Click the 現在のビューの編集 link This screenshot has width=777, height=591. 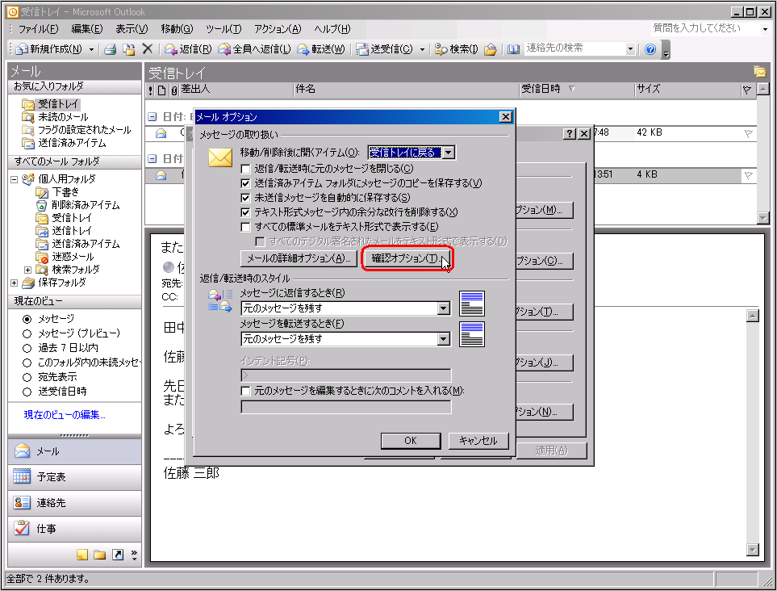pyautogui.click(x=65, y=415)
